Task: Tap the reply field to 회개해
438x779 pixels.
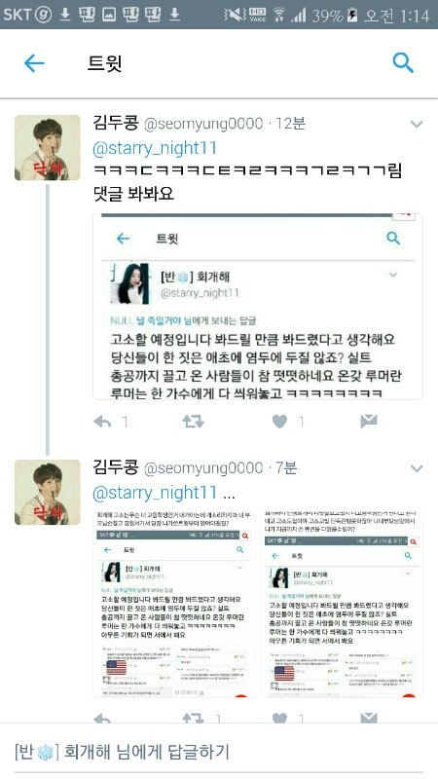Action: coord(219,752)
